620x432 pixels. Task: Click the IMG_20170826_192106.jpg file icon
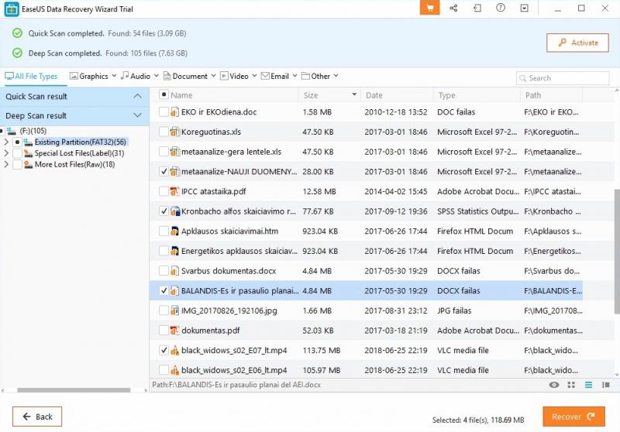click(x=174, y=310)
